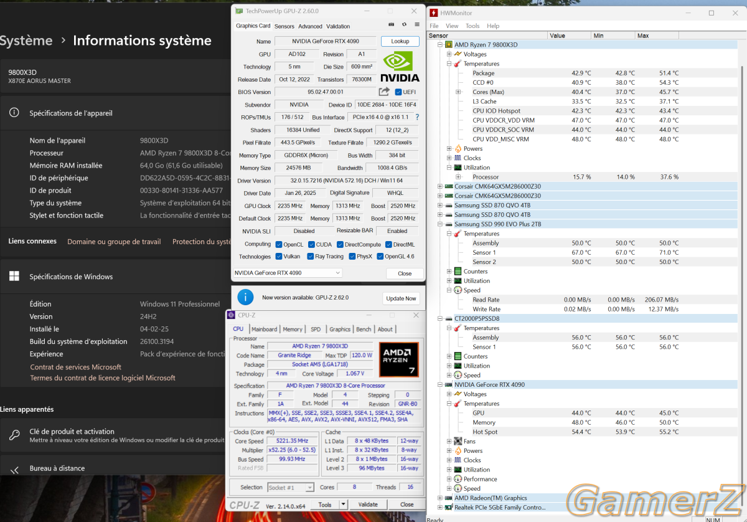
Task: Click the blue info icon beside new version notice
Action: click(245, 297)
